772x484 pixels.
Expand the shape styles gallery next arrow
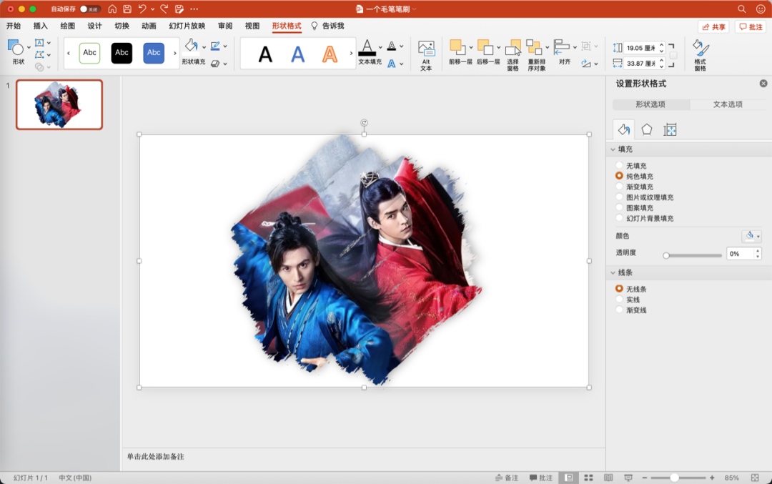coord(175,53)
